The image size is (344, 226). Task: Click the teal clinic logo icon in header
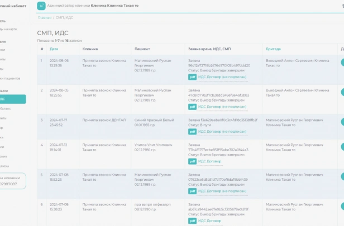[41, 6]
